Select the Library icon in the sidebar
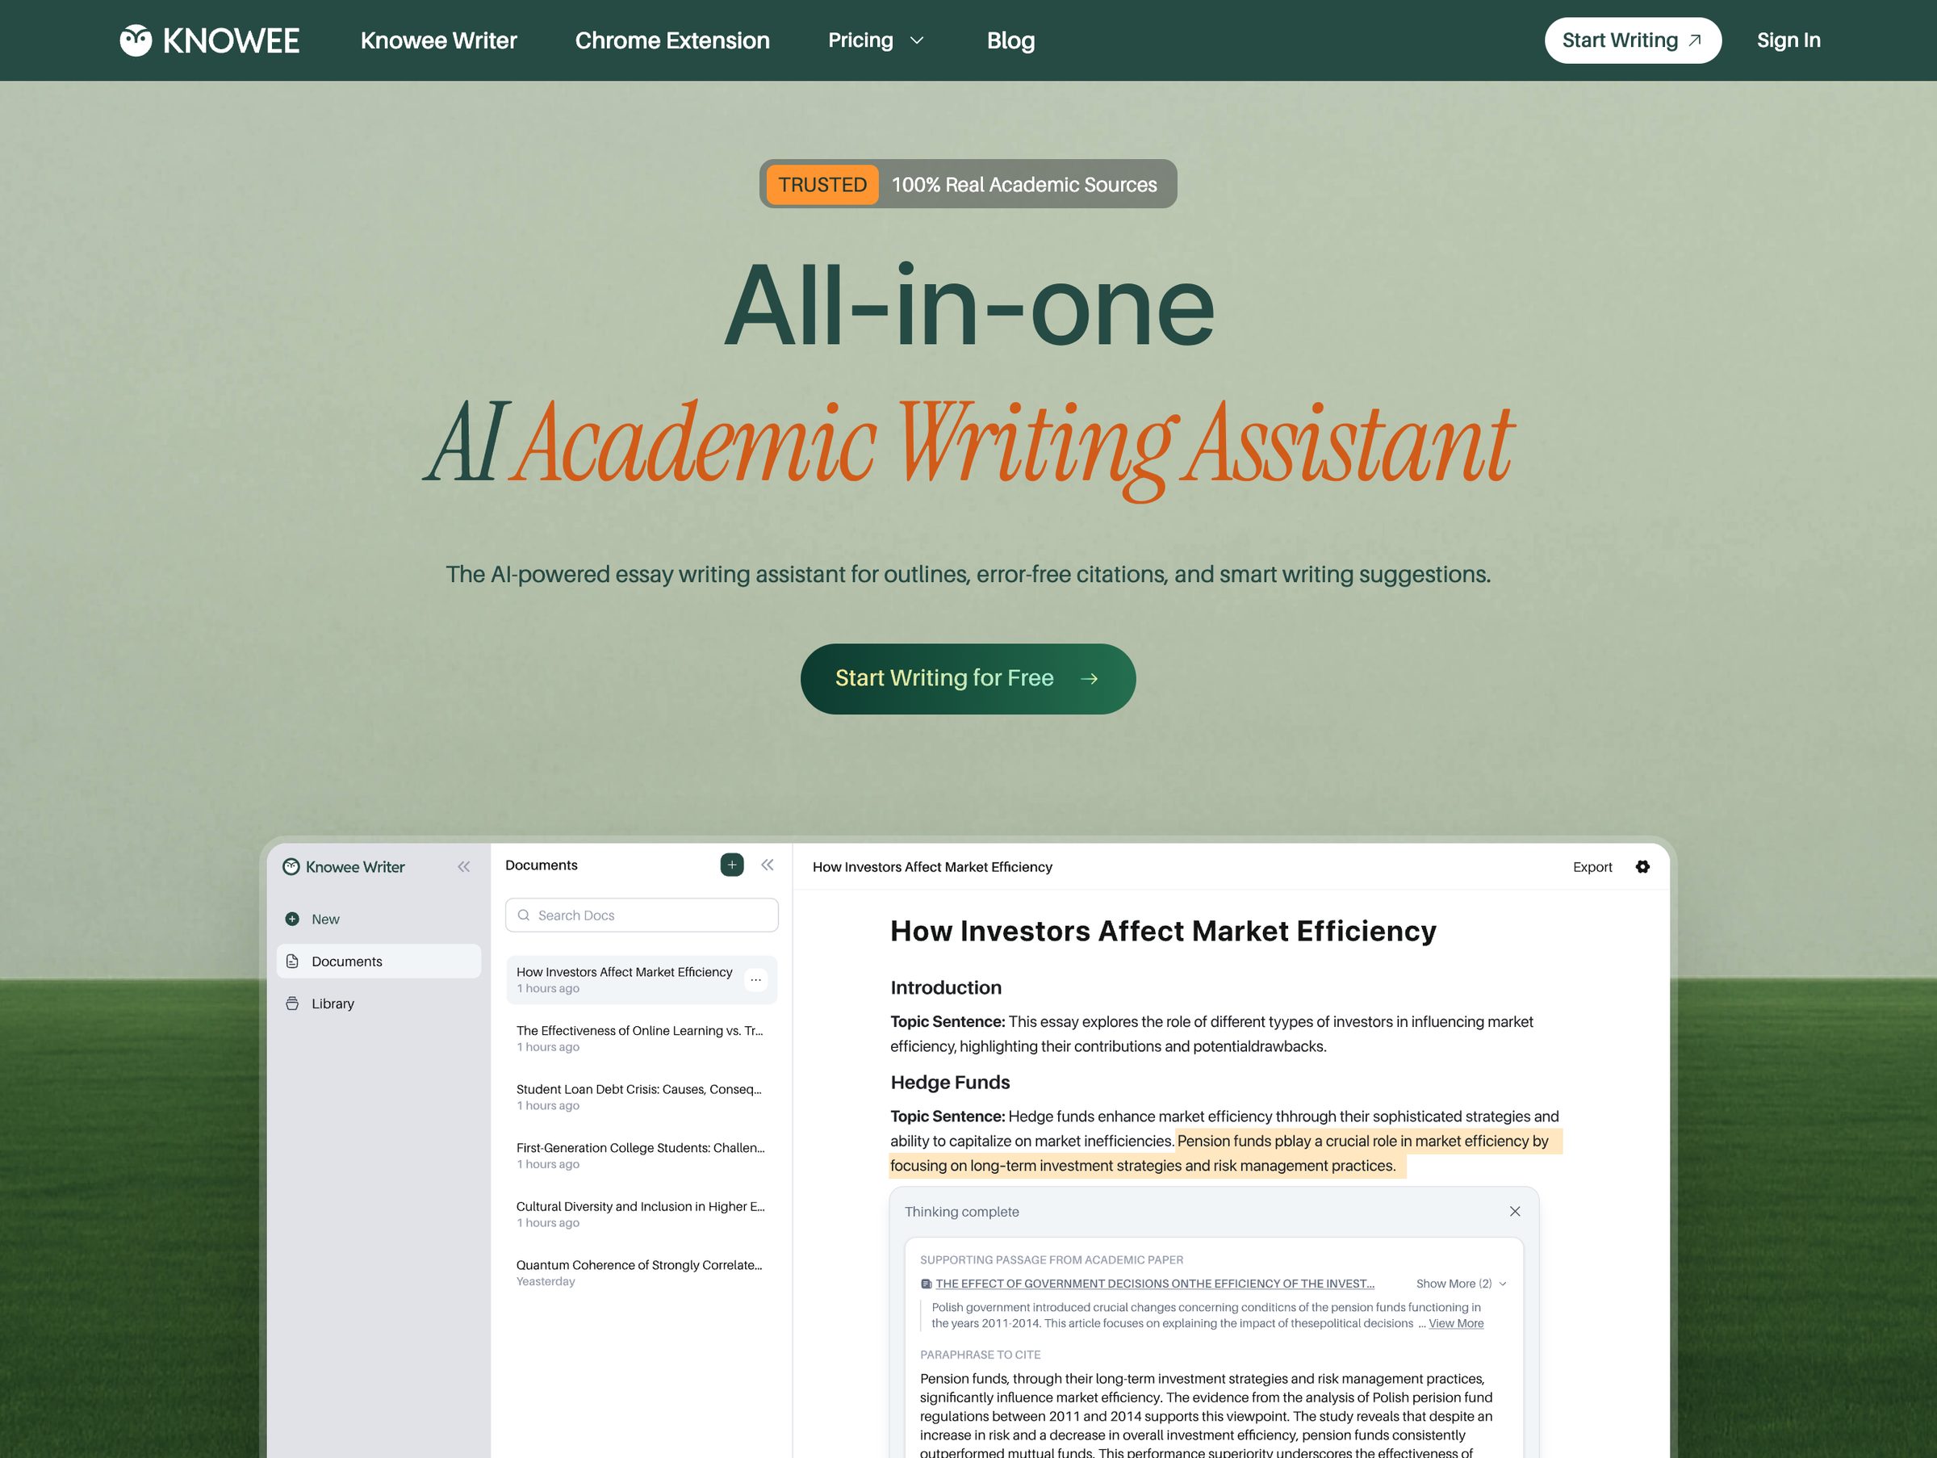Screen dimensions: 1937x1458 click(291, 1003)
